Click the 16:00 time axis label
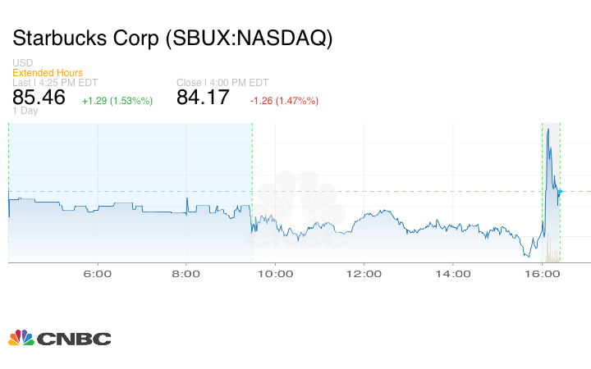This screenshot has height=369, width=591. (x=542, y=274)
